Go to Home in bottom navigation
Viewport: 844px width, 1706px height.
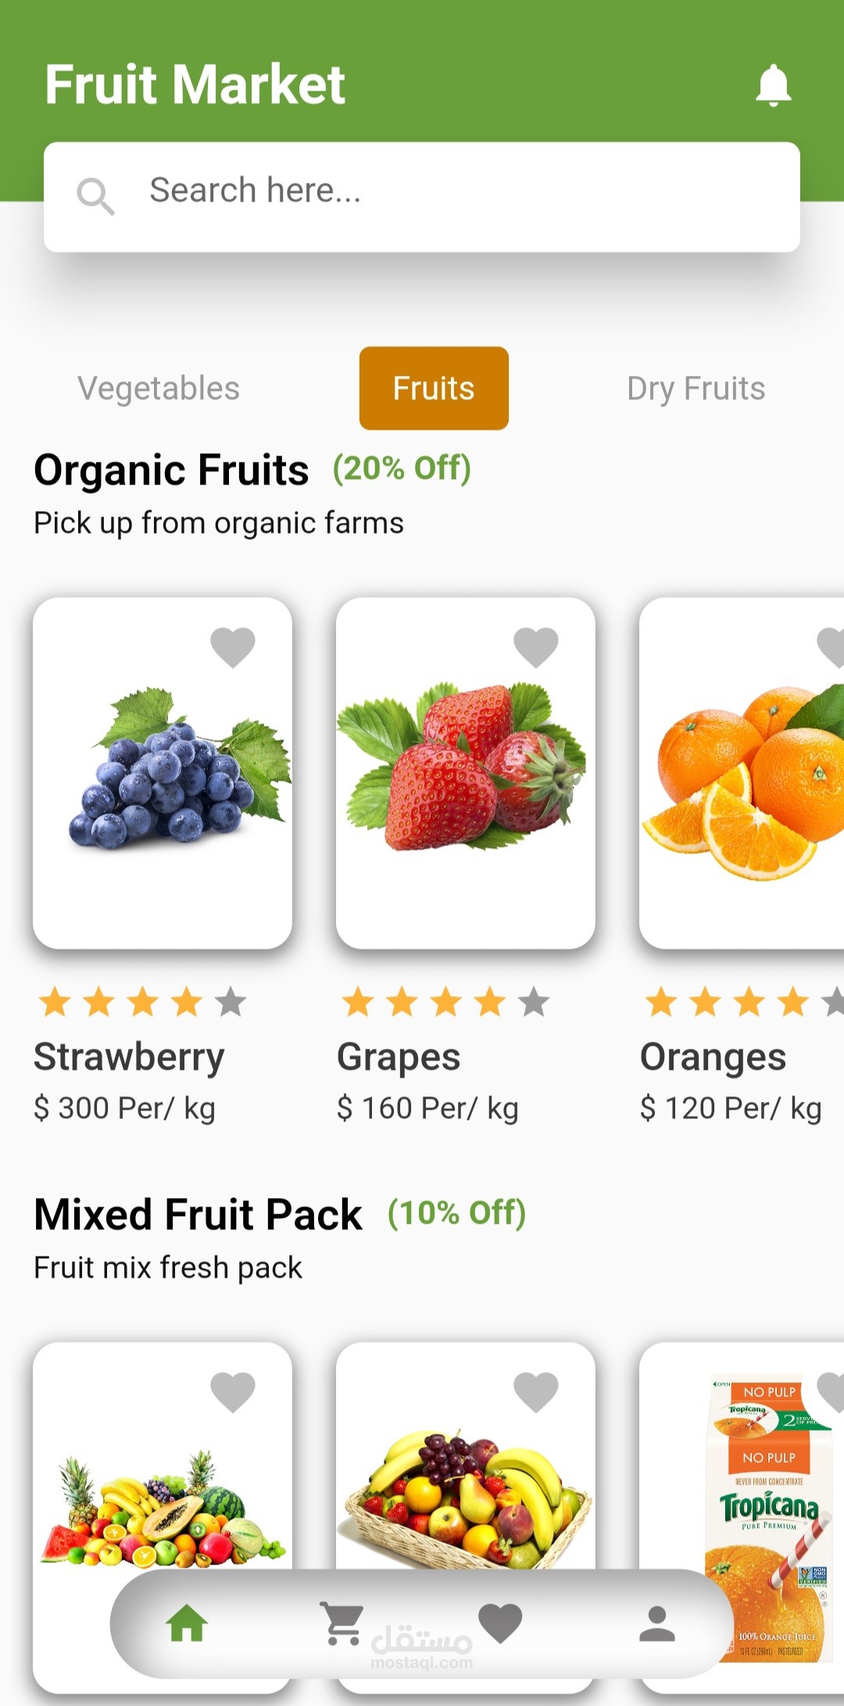pyautogui.click(x=187, y=1623)
